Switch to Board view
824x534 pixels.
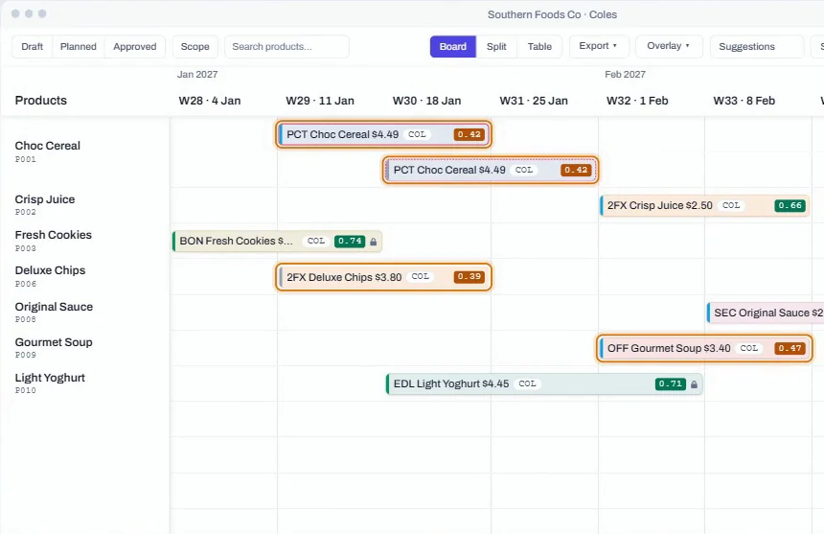pyautogui.click(x=453, y=47)
